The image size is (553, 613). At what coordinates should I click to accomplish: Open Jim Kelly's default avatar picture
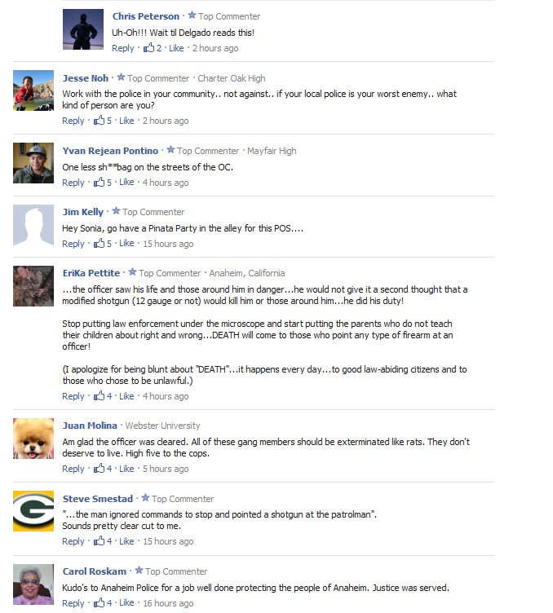coord(33,225)
